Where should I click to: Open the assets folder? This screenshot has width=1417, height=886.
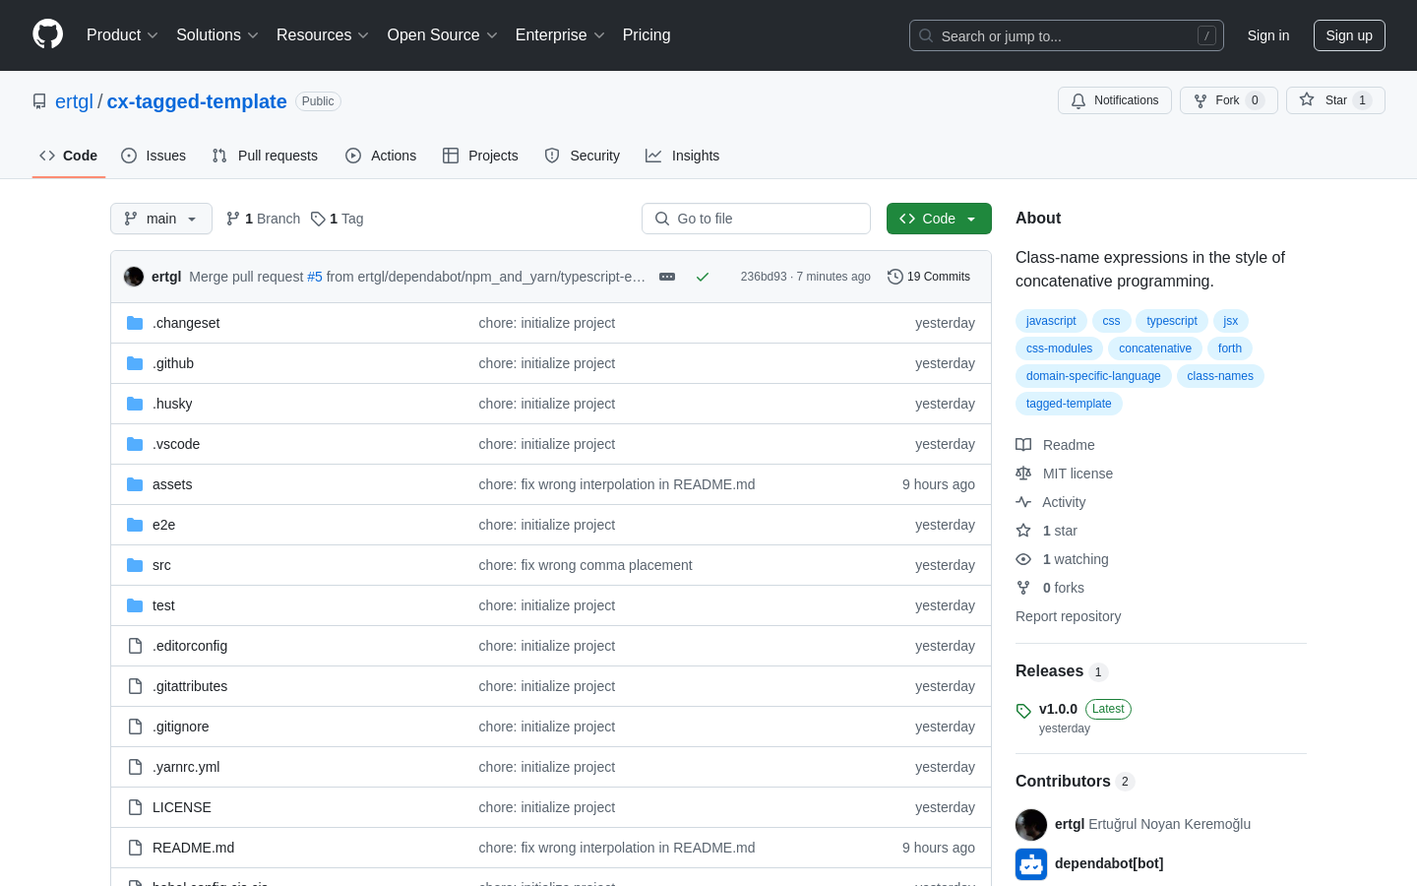click(172, 484)
